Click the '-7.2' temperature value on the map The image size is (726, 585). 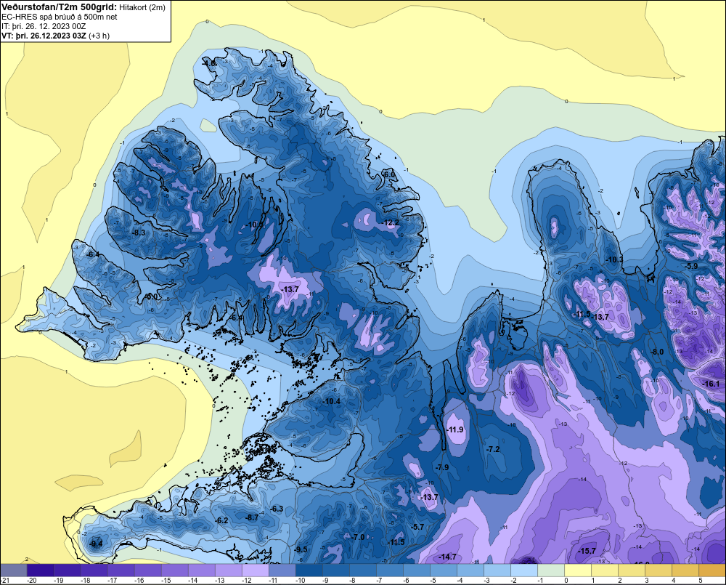(x=493, y=449)
